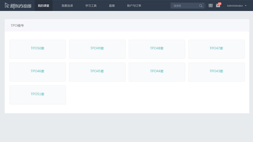Open the mail notifications icon
Viewport: 253px width, 142px height.
point(218,5)
